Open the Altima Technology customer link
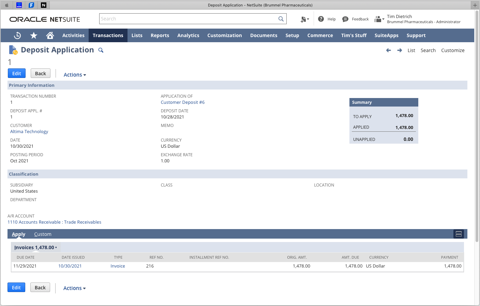 click(x=29, y=132)
